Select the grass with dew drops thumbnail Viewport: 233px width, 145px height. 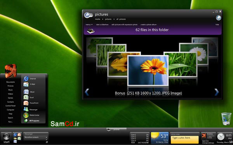(x=183, y=64)
